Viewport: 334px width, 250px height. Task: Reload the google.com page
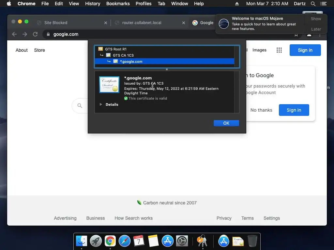tap(35, 34)
